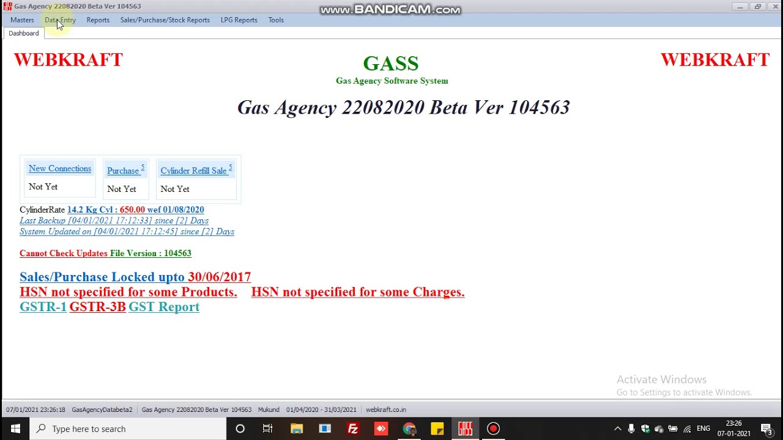Open Sticky Notes from taskbar
Screen dimensions: 783x440
(x=437, y=428)
